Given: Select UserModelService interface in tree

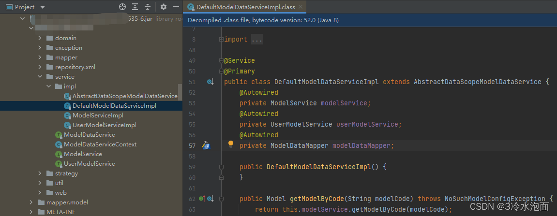Looking at the screenshot, I should tap(90, 163).
